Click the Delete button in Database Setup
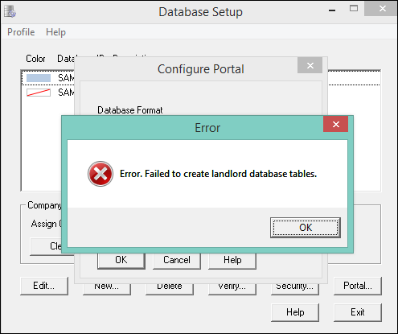This screenshot has height=334, width=398. click(170, 289)
